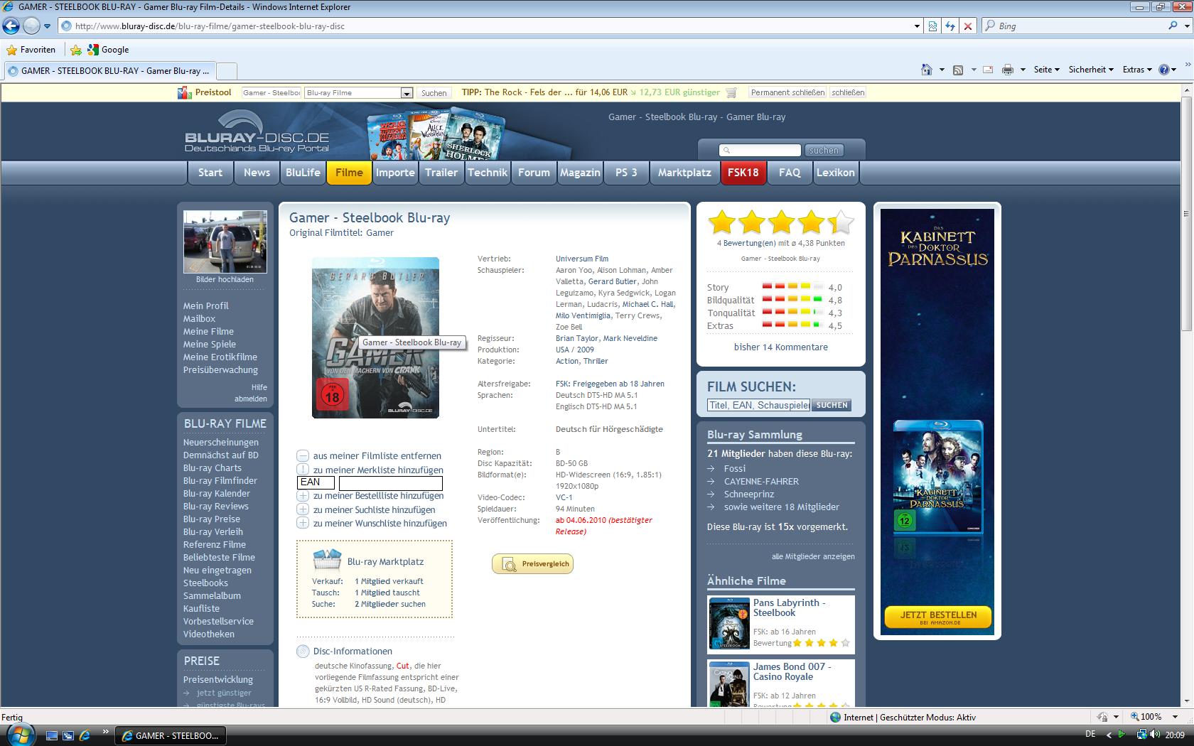
Task: Click the GAMER - STEELBOO taskbar button
Action: click(x=171, y=735)
